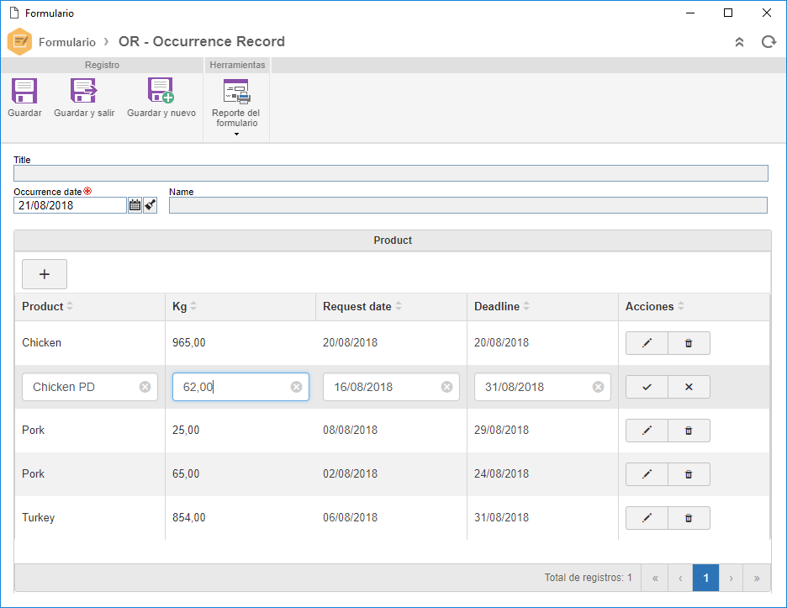This screenshot has width=787, height=608.
Task: Clear the 16/08/2018 request date field
Action: (x=446, y=387)
